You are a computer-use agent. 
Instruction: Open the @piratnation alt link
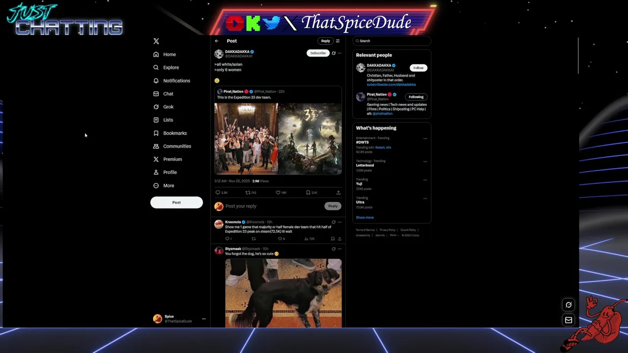[383, 114]
